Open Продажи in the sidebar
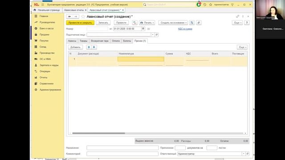The image size is (285, 160). [x=45, y=35]
